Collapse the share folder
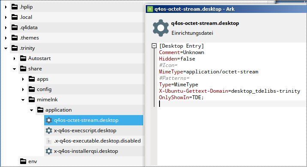The height and width of the screenshot is (167, 307). point(14,69)
